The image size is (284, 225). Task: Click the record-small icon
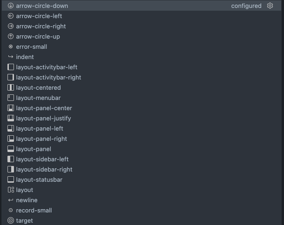point(11,211)
